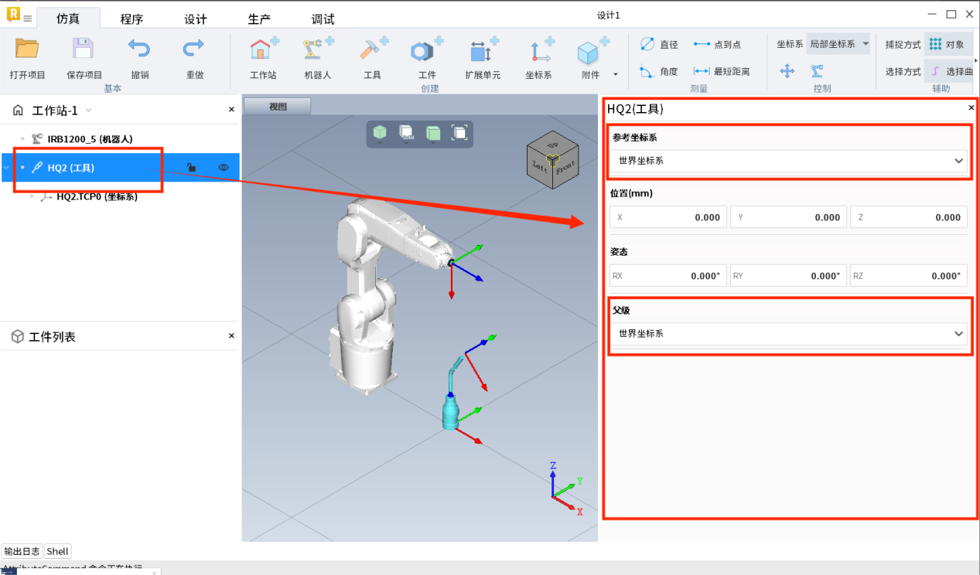
Task: Click the 撤销 undo arrow
Action: click(x=139, y=49)
